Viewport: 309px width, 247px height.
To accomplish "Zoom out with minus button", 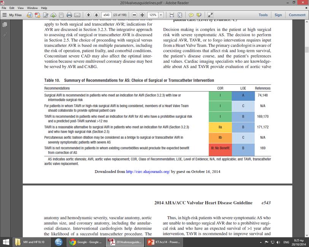I will point(134,15).
